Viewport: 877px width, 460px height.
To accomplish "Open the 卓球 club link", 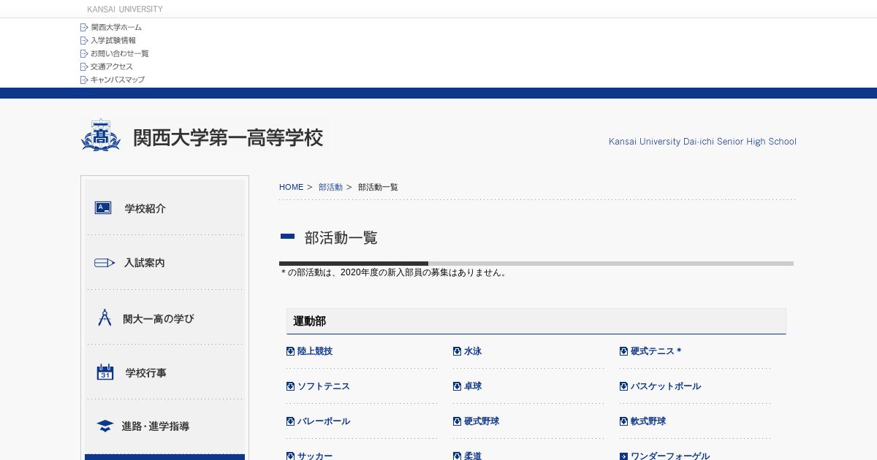I will point(473,386).
